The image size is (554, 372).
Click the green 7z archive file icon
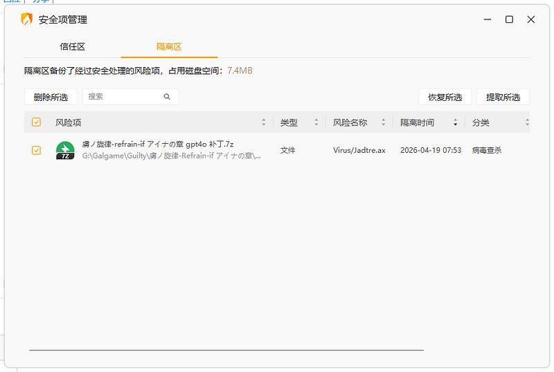(65, 150)
